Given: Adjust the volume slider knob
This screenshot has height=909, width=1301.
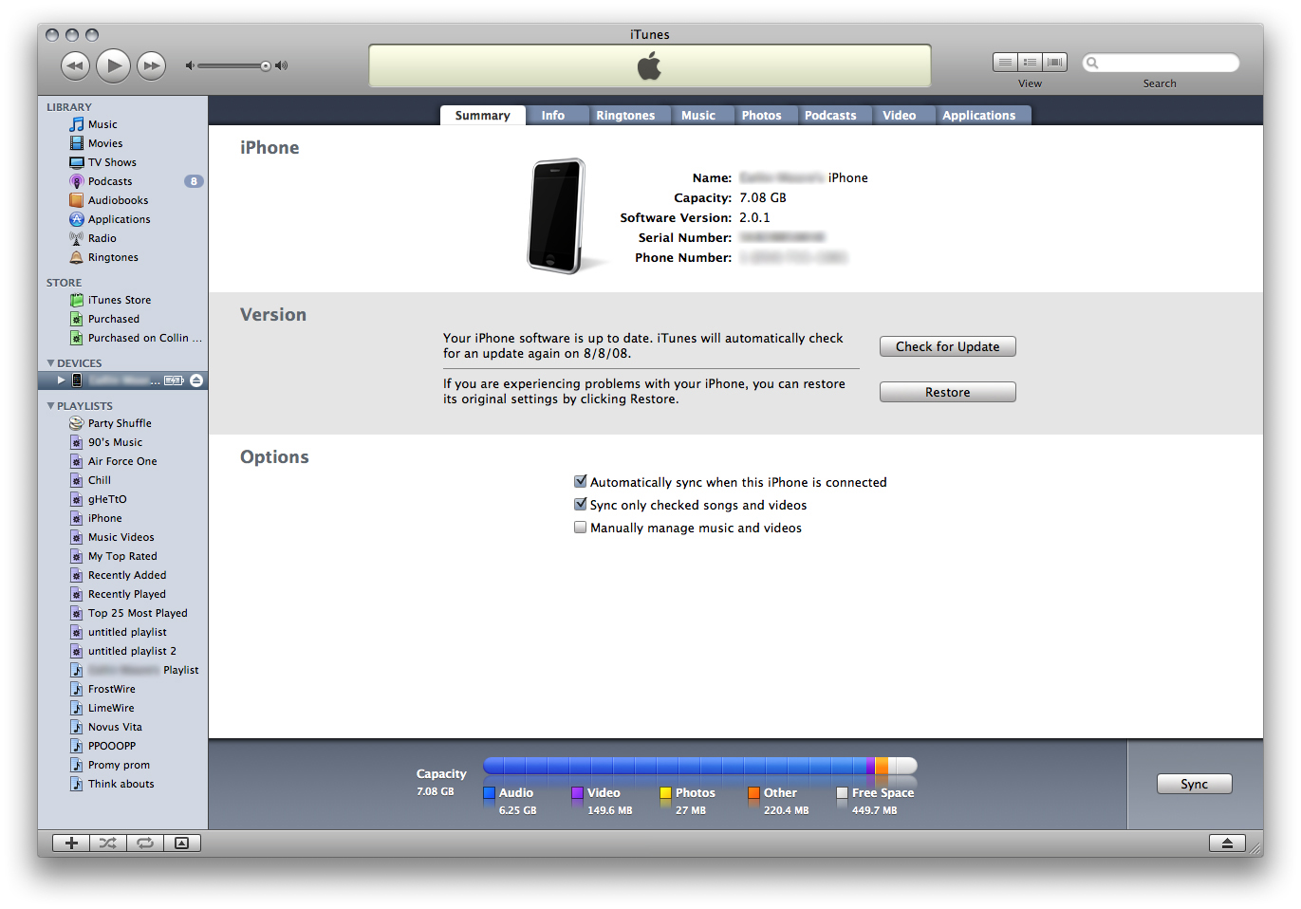Looking at the screenshot, I should coord(266,65).
